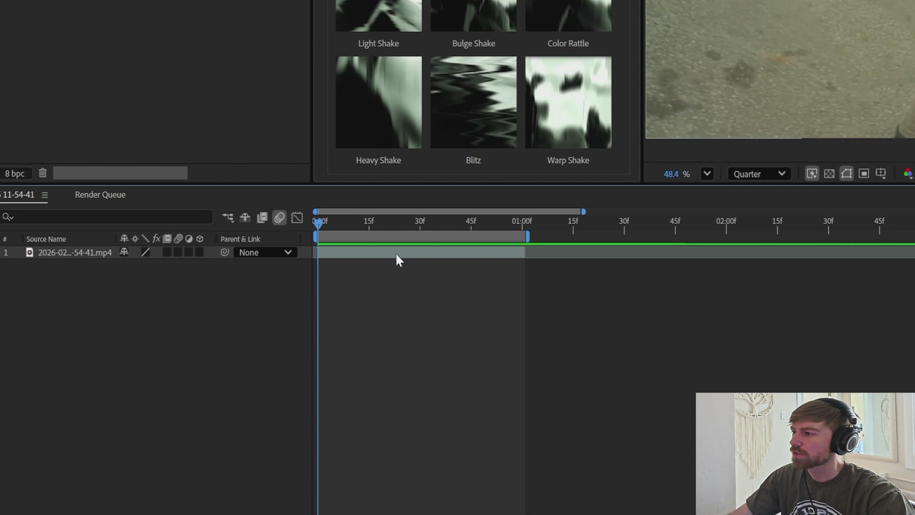Image resolution: width=915 pixels, height=515 pixels.
Task: Enable frame blending for the composition
Action: [x=262, y=218]
